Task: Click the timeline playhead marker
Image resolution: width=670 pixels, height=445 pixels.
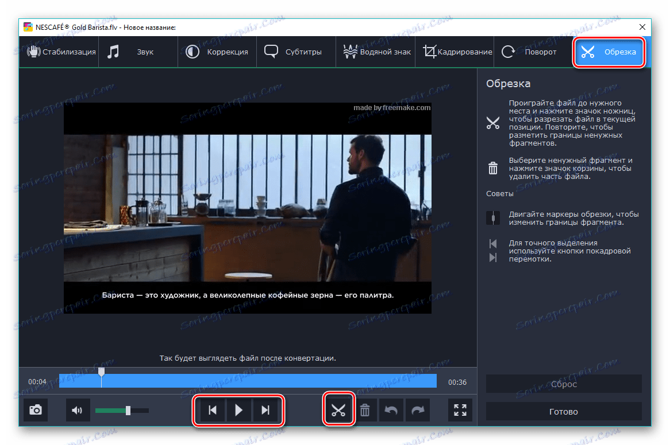Action: [101, 372]
